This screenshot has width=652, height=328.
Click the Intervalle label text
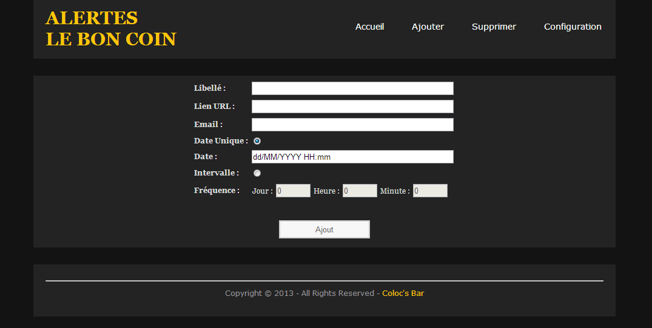click(x=217, y=173)
